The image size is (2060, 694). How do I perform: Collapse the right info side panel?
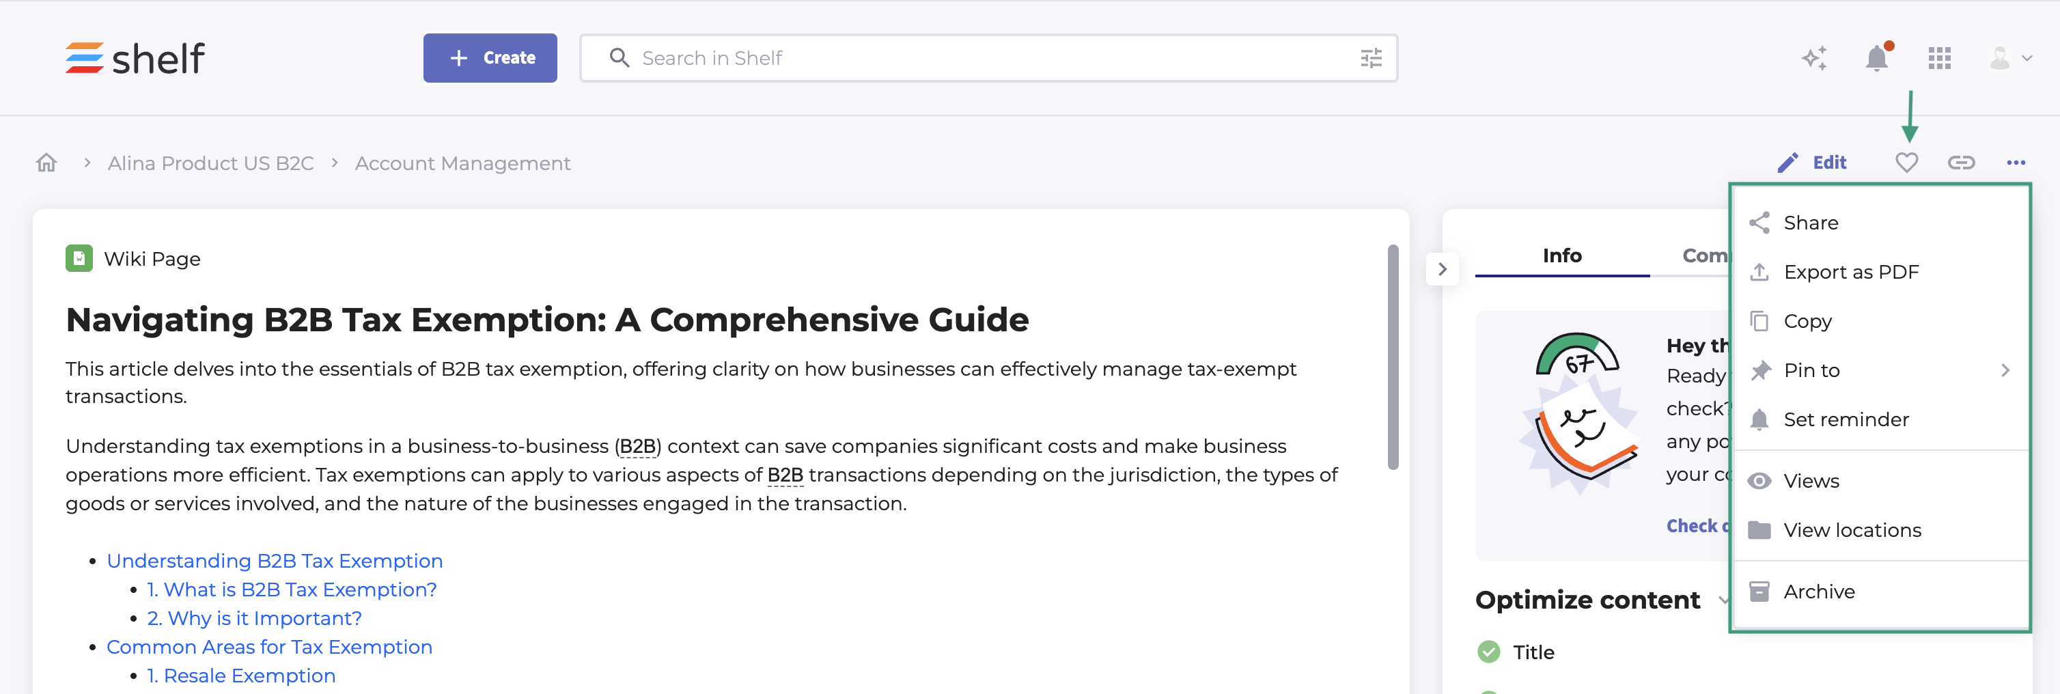tap(1442, 269)
